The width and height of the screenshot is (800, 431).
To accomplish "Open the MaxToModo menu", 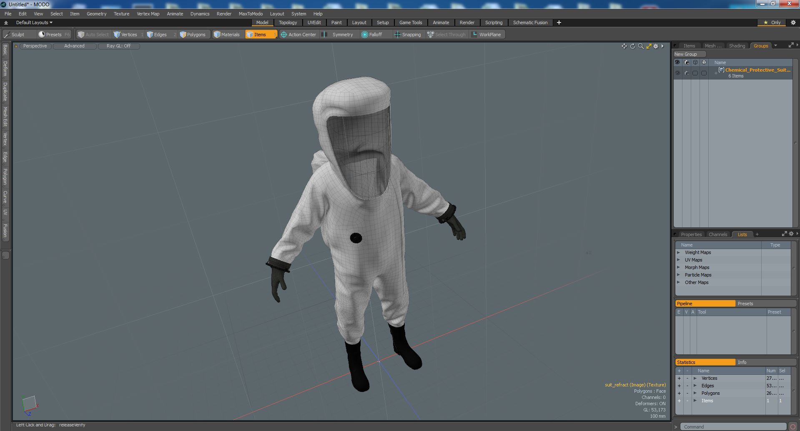I will pyautogui.click(x=251, y=14).
